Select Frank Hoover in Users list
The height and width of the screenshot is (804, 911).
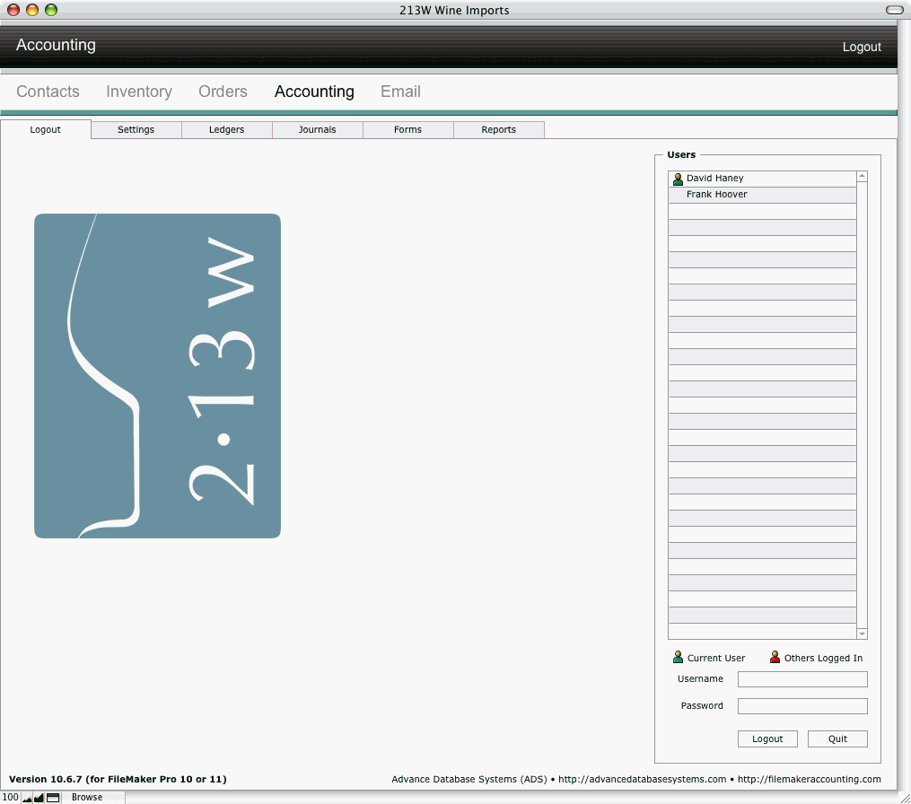(x=762, y=195)
